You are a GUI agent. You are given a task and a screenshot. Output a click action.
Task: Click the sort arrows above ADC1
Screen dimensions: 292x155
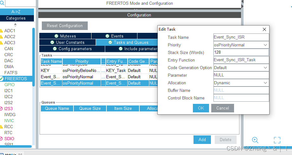coord(15,25)
